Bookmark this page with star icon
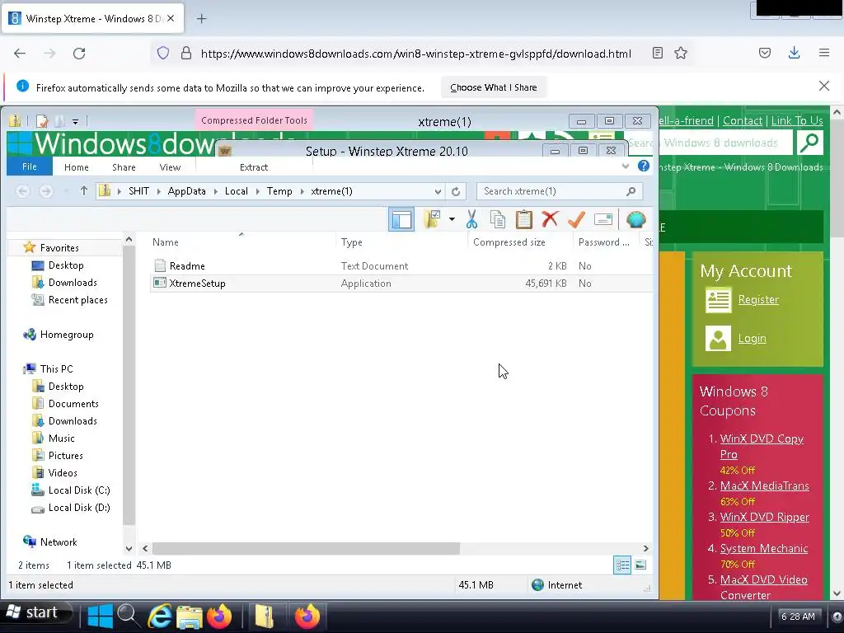The height and width of the screenshot is (633, 844). (681, 53)
